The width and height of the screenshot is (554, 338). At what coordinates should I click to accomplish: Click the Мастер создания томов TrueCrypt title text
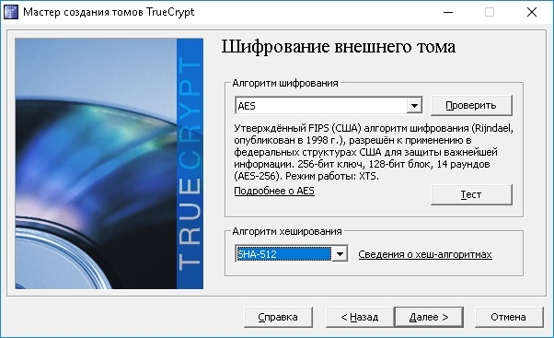point(109,12)
